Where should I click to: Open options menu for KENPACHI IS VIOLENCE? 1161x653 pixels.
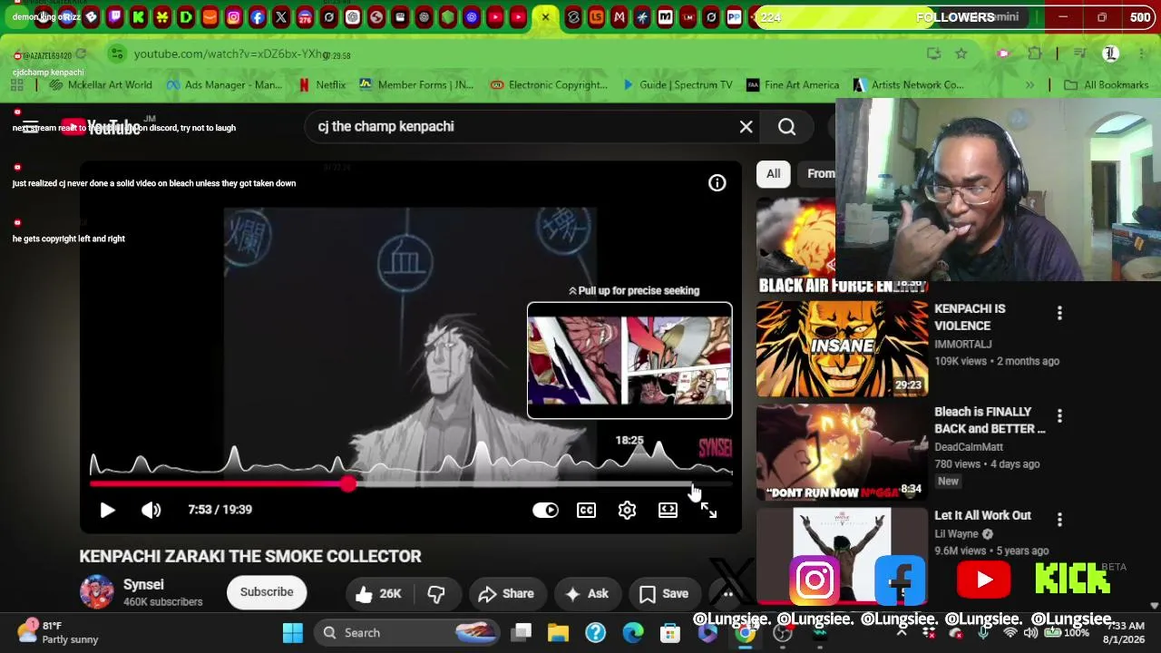click(1059, 313)
